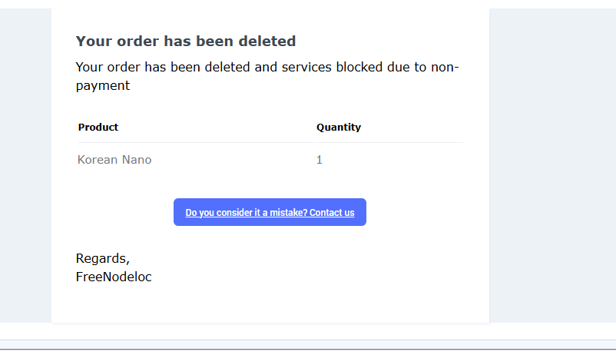616x355 pixels.
Task: Click the Quantity column header
Action: coord(339,128)
